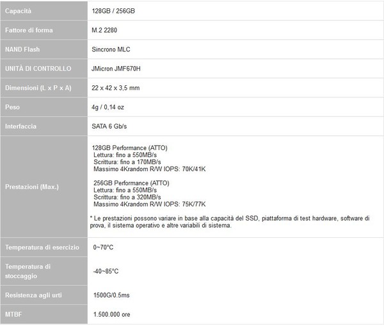Click the '128GB Performance (ATTO)' heading
Screen dimensions: 384x325
[x=130, y=148]
